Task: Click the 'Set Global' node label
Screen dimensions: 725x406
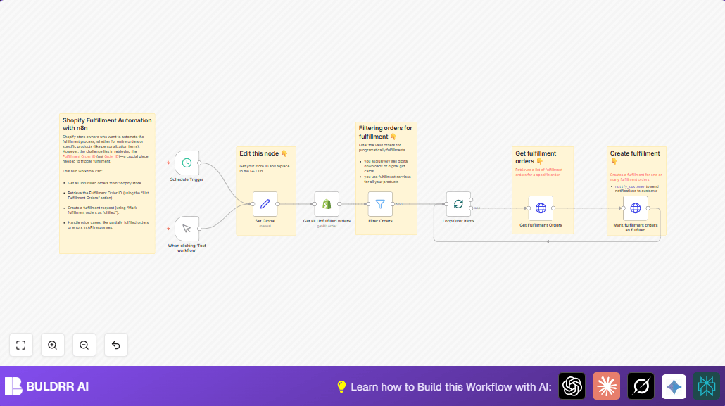Action: [265, 221]
